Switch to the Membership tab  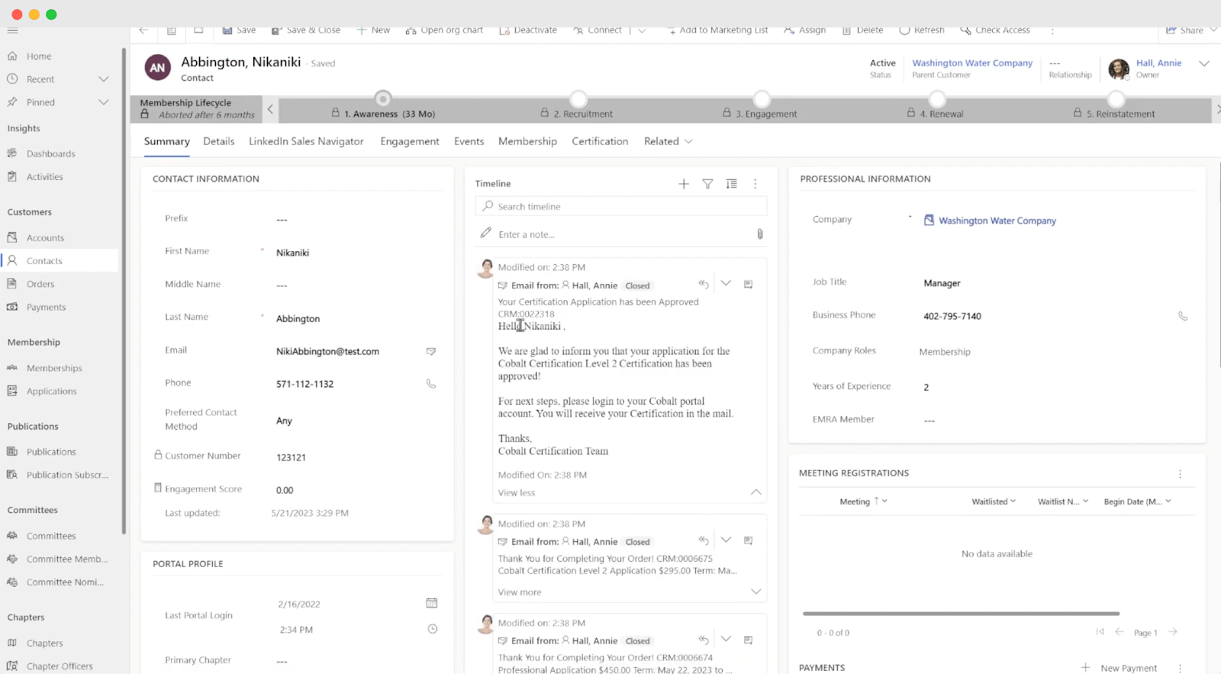click(527, 142)
